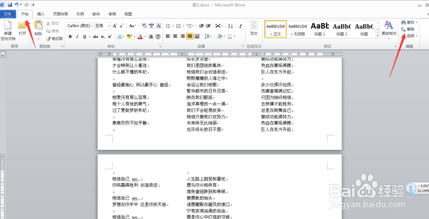Click the Open folder icon
Image resolution: width=429 pixels, height=219 pixels.
click(22, 25)
